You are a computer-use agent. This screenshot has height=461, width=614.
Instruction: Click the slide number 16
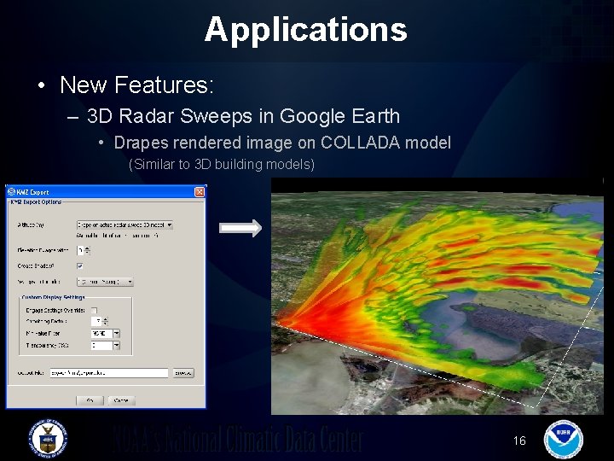pos(519,441)
